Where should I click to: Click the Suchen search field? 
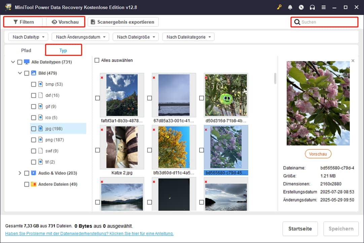tap(328, 22)
